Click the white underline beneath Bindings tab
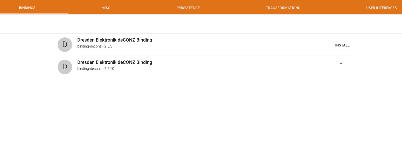The width and height of the screenshot is (402, 141). pyautogui.click(x=34, y=14)
